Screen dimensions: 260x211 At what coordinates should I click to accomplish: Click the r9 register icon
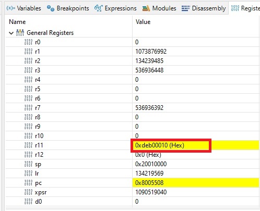(x=28, y=127)
